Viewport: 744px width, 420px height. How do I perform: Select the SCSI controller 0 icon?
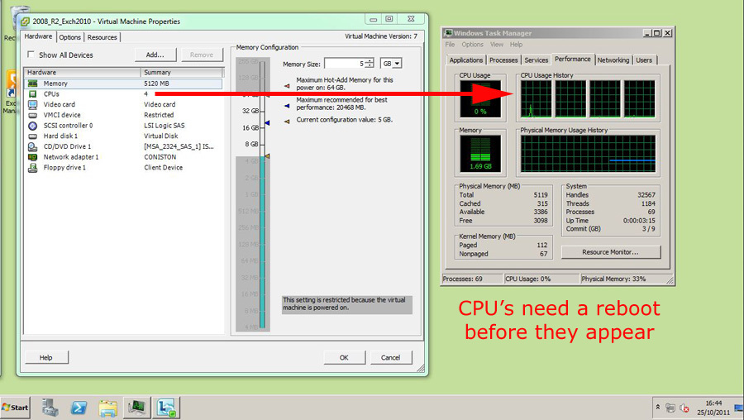click(x=33, y=126)
